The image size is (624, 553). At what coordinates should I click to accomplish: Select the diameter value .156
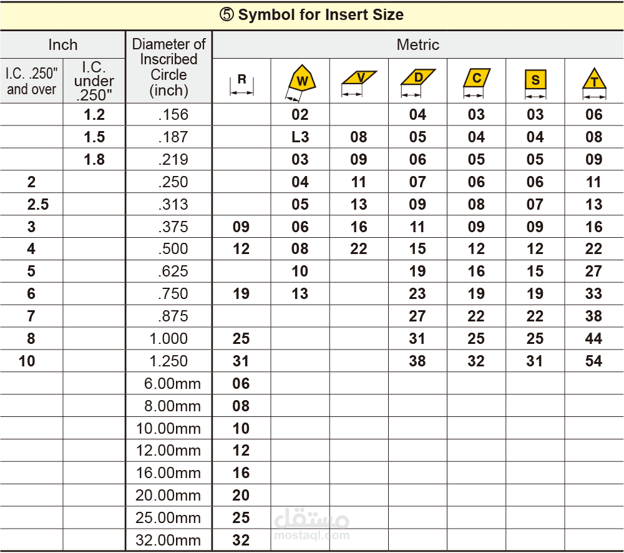(x=173, y=115)
